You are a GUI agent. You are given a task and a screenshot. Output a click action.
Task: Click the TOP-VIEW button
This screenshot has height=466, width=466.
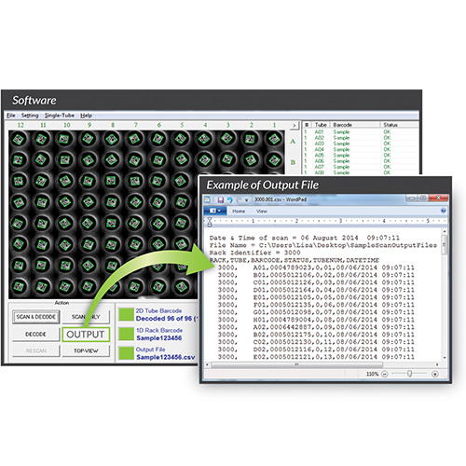click(86, 350)
